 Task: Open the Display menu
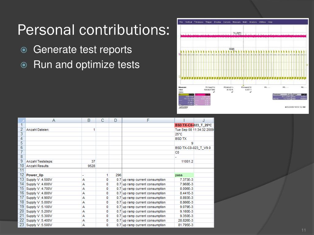point(217,22)
